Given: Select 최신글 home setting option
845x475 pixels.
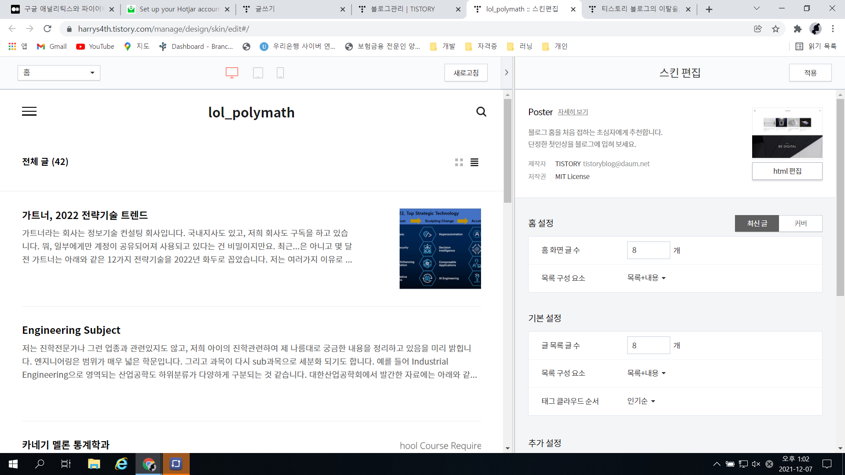Looking at the screenshot, I should tap(757, 223).
